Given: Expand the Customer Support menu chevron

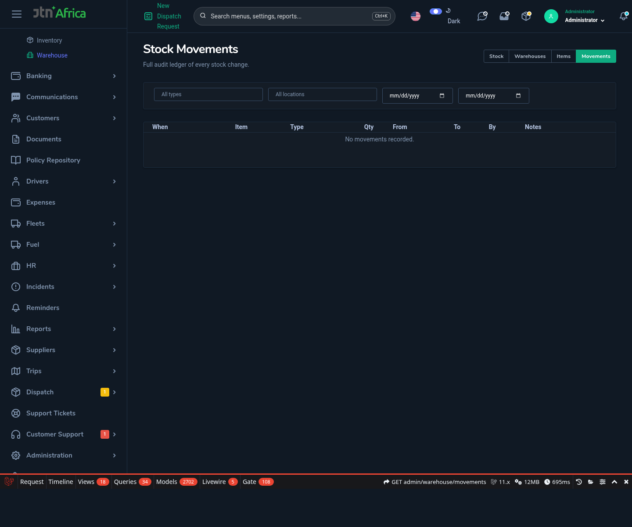Looking at the screenshot, I should point(115,434).
